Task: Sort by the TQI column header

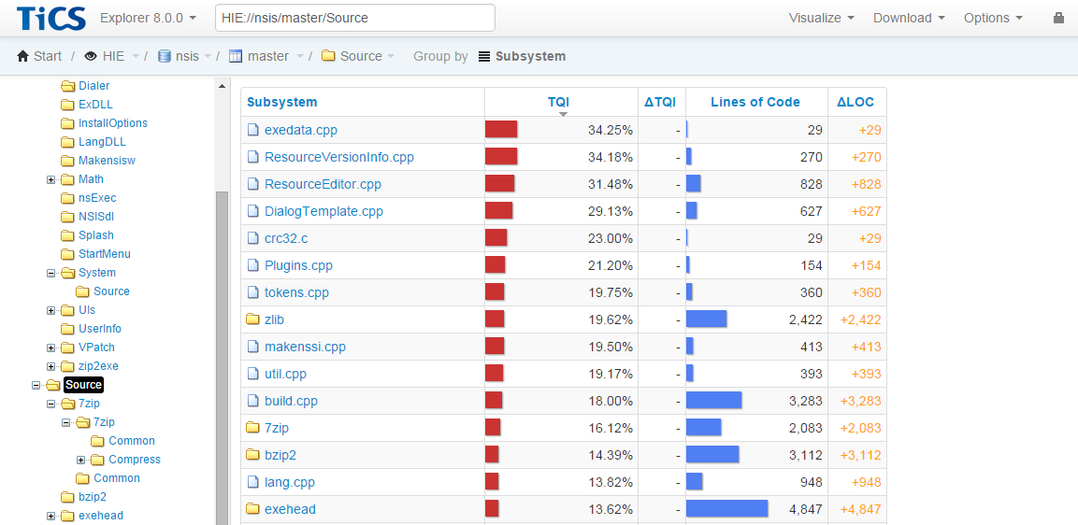Action: click(558, 102)
